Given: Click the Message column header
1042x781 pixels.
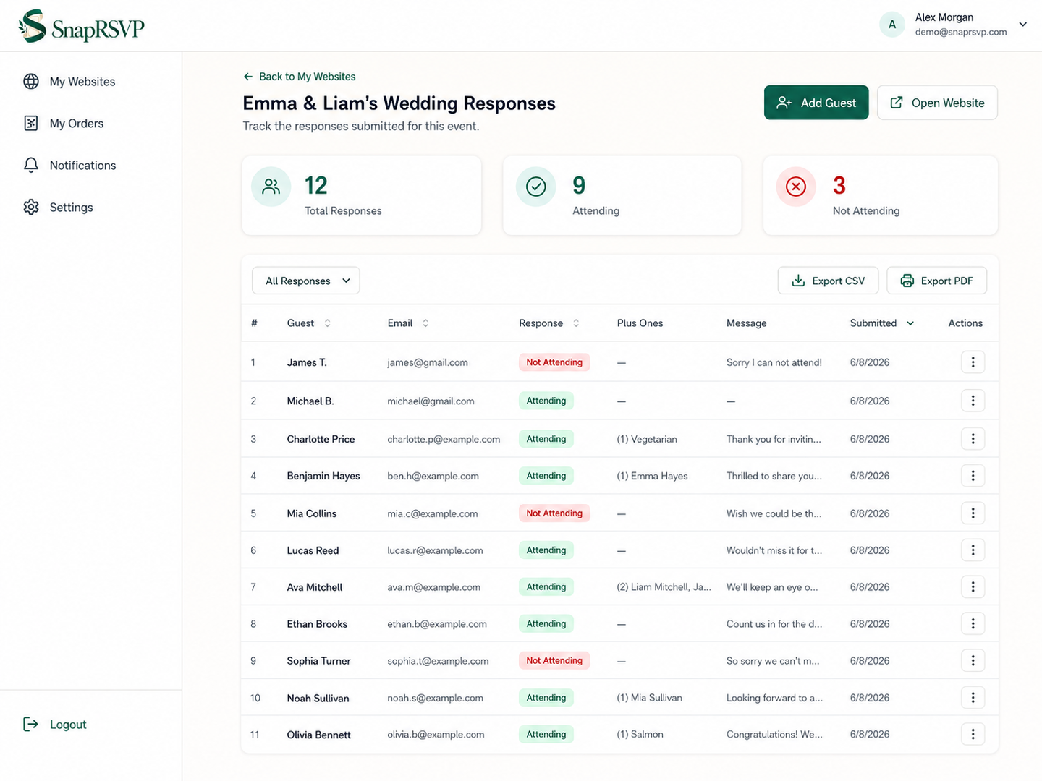Looking at the screenshot, I should (x=746, y=323).
